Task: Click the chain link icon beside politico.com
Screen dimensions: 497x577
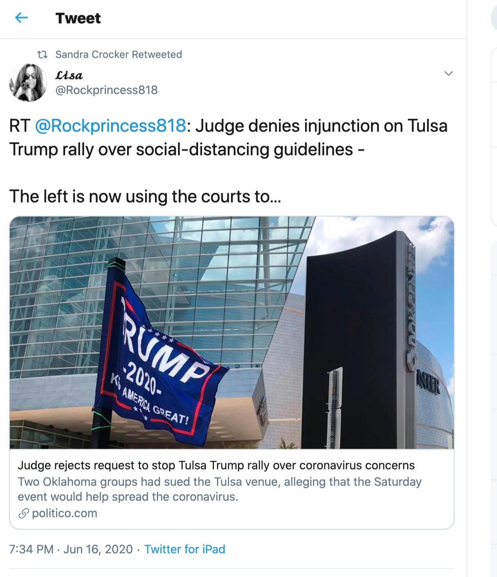Action: point(24,513)
